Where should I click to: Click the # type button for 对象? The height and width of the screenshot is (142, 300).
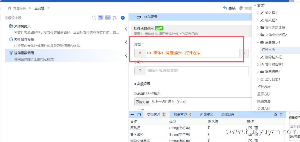click(x=140, y=53)
